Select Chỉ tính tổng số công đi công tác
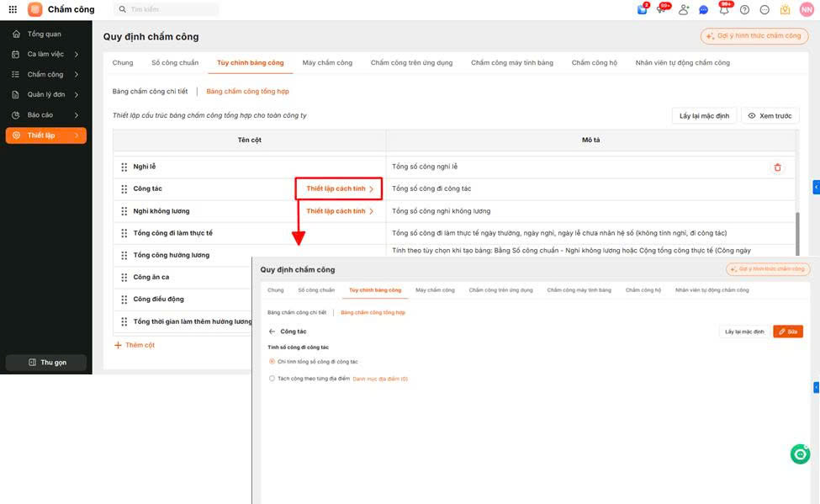 [x=272, y=362]
